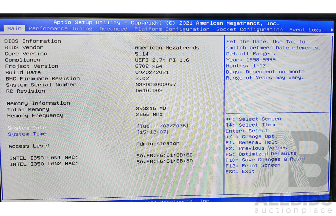
Task: Click the BIOS Vendor value American Megatrends
Action: pyautogui.click(x=168, y=47)
